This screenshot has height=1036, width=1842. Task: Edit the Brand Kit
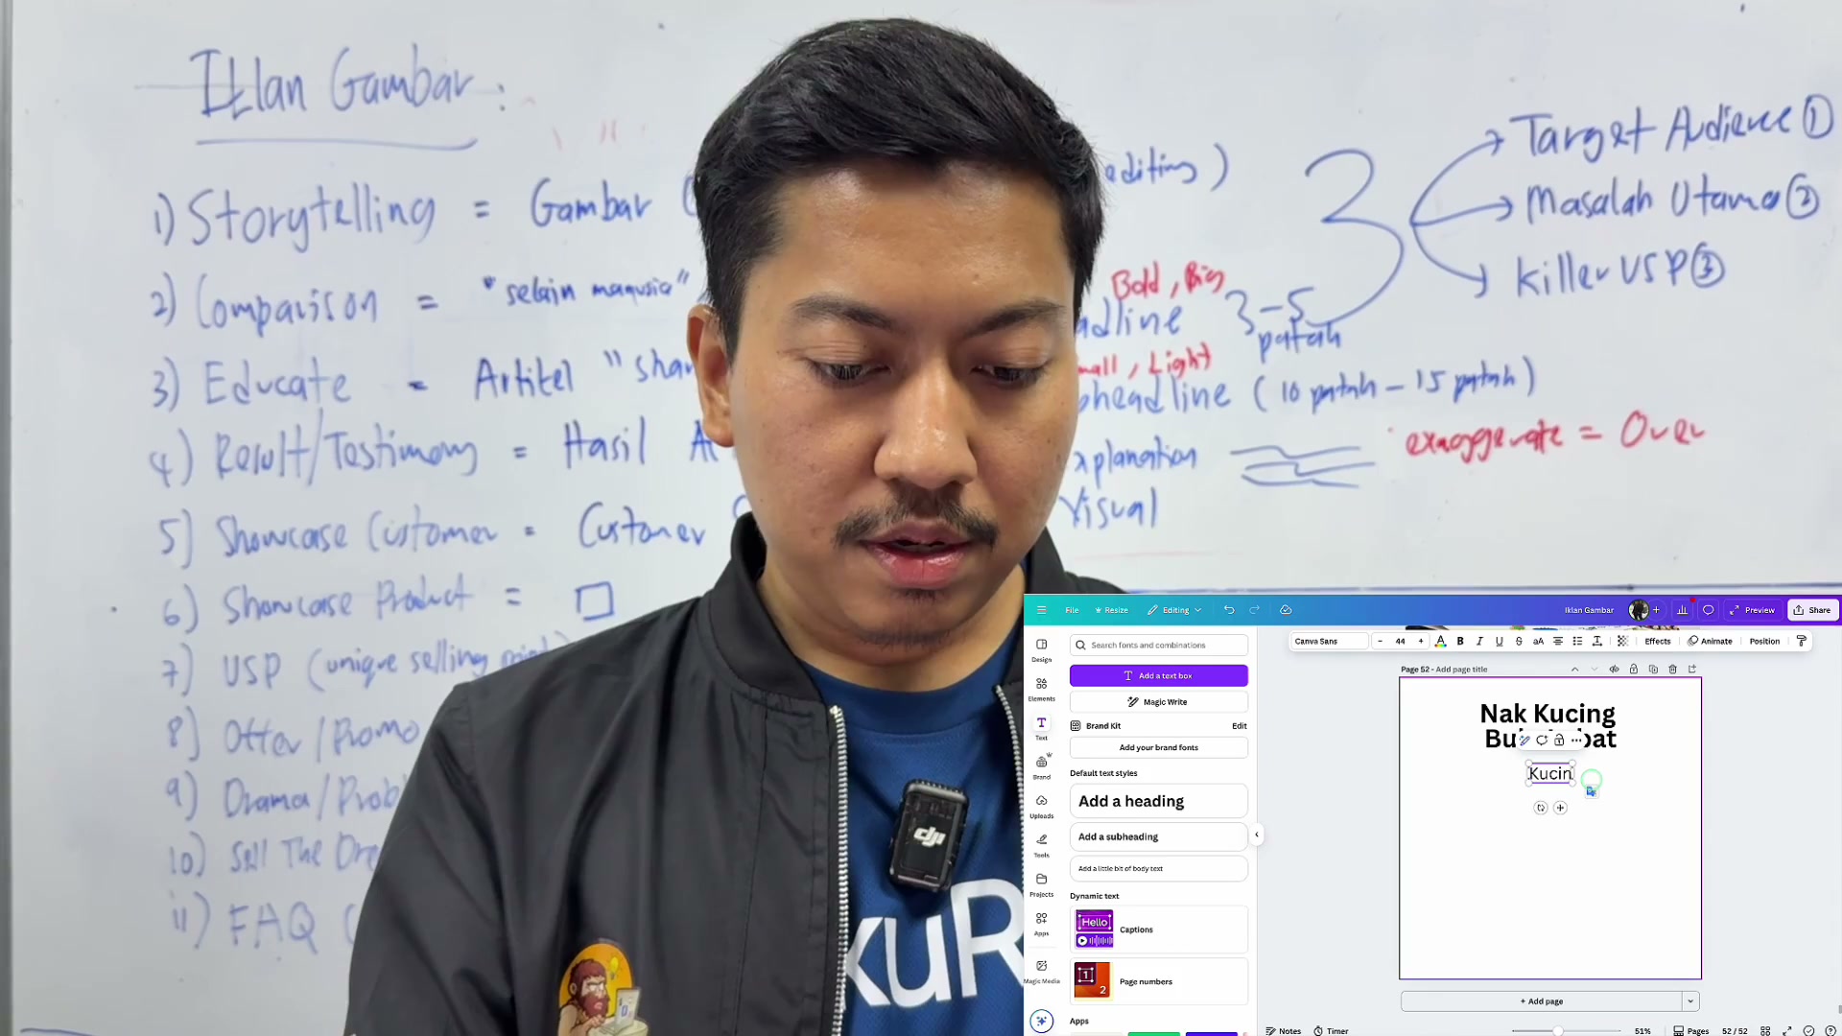pyautogui.click(x=1240, y=726)
